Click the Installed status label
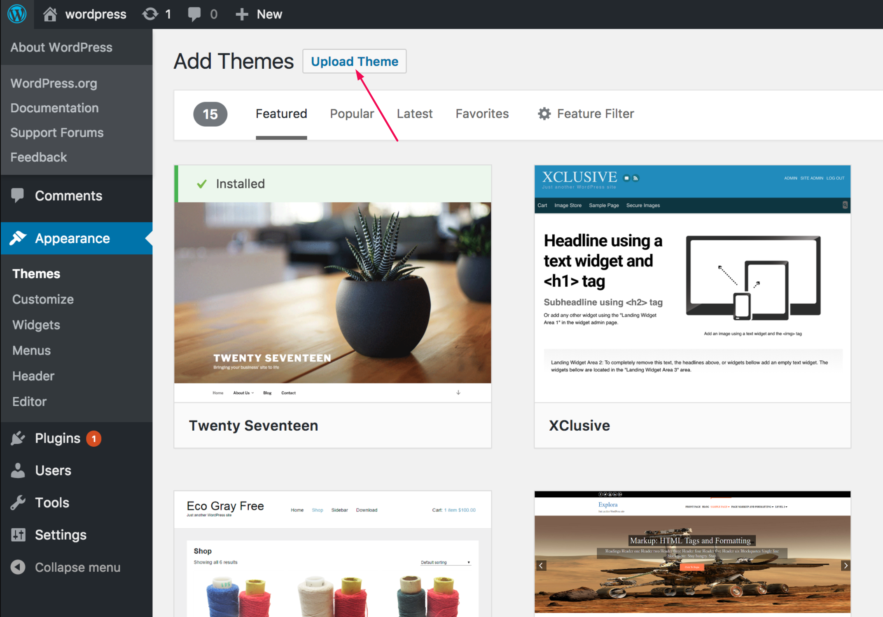The image size is (883, 617). tap(241, 184)
